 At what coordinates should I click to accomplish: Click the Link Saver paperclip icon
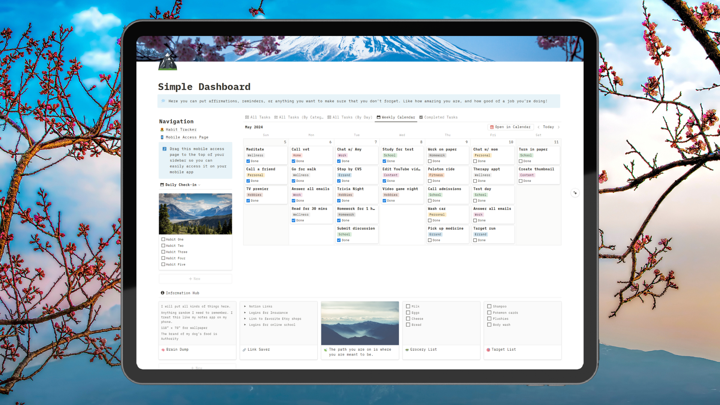pos(245,349)
